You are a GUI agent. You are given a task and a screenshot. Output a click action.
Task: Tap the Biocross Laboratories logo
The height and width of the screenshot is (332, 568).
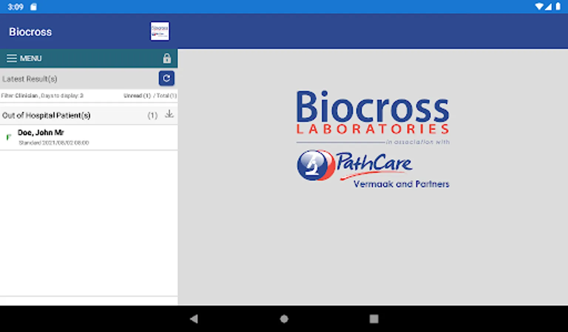pos(373,113)
